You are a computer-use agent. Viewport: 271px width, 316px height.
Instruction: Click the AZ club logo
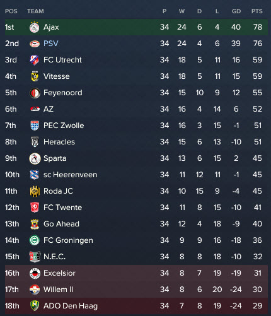click(x=35, y=109)
